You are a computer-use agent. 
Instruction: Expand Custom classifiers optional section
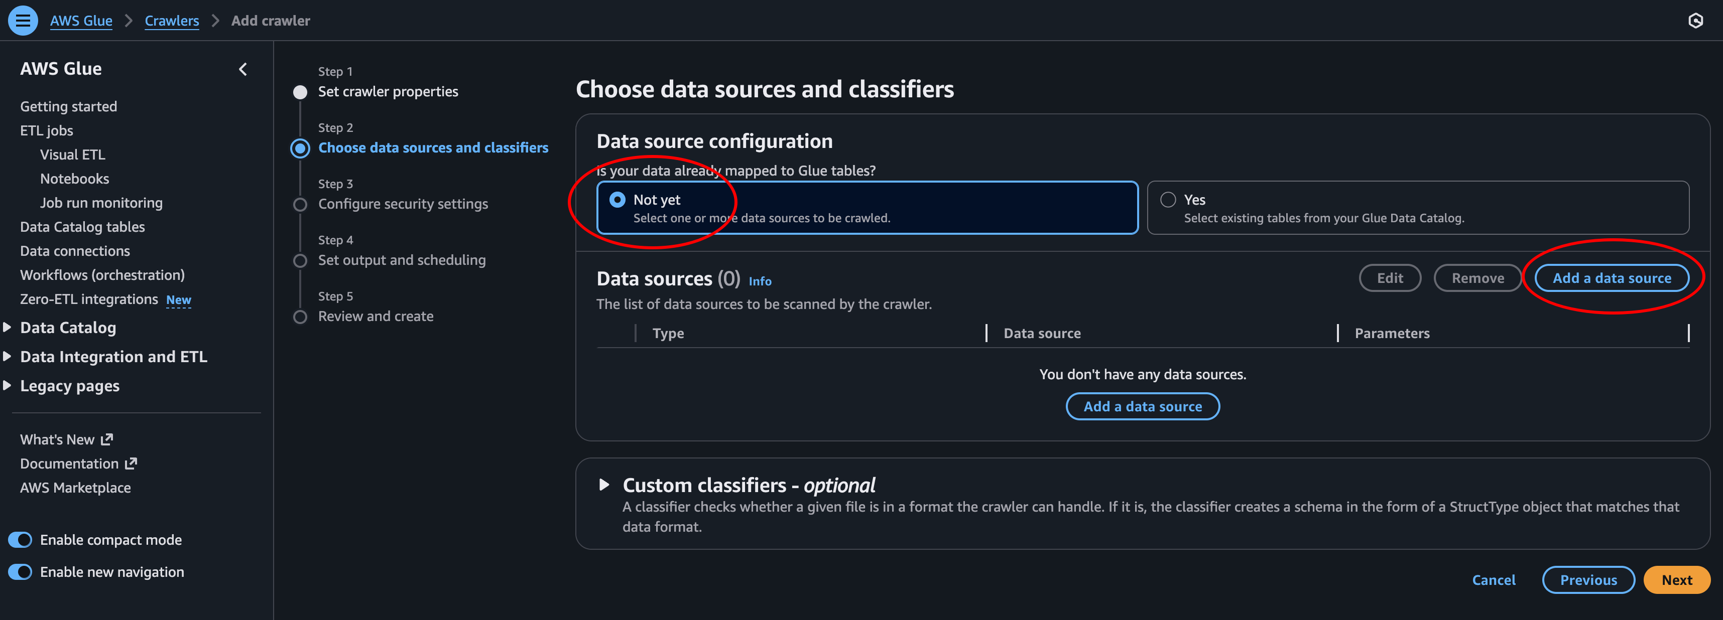click(x=604, y=485)
